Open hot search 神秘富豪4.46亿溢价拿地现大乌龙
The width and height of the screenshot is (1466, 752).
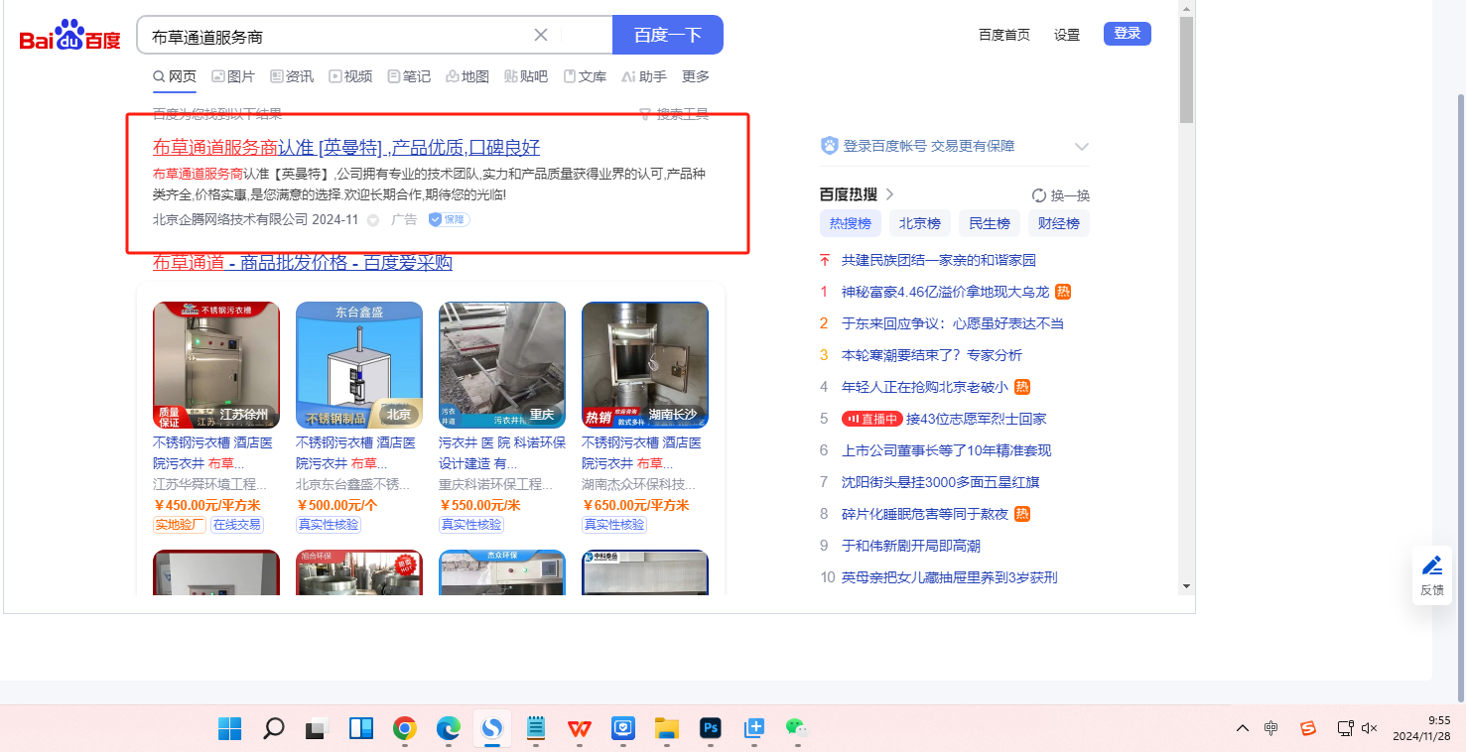[x=945, y=292]
